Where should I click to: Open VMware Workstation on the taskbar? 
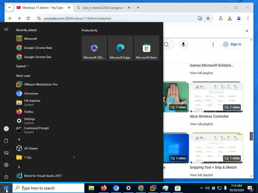point(153,188)
